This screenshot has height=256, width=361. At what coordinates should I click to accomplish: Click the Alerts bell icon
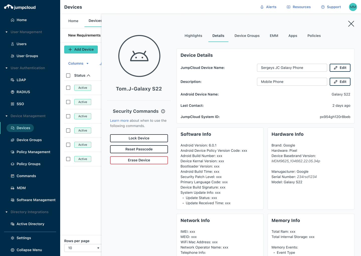tap(262, 7)
